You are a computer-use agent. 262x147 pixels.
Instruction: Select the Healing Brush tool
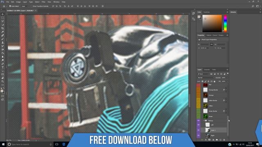click(x=2, y=36)
